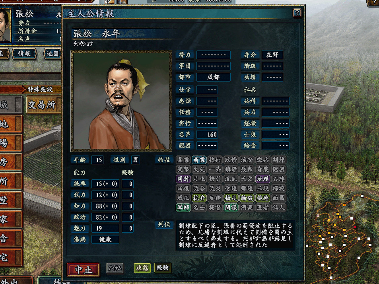Select the 地理 skill icon

(x=263, y=179)
